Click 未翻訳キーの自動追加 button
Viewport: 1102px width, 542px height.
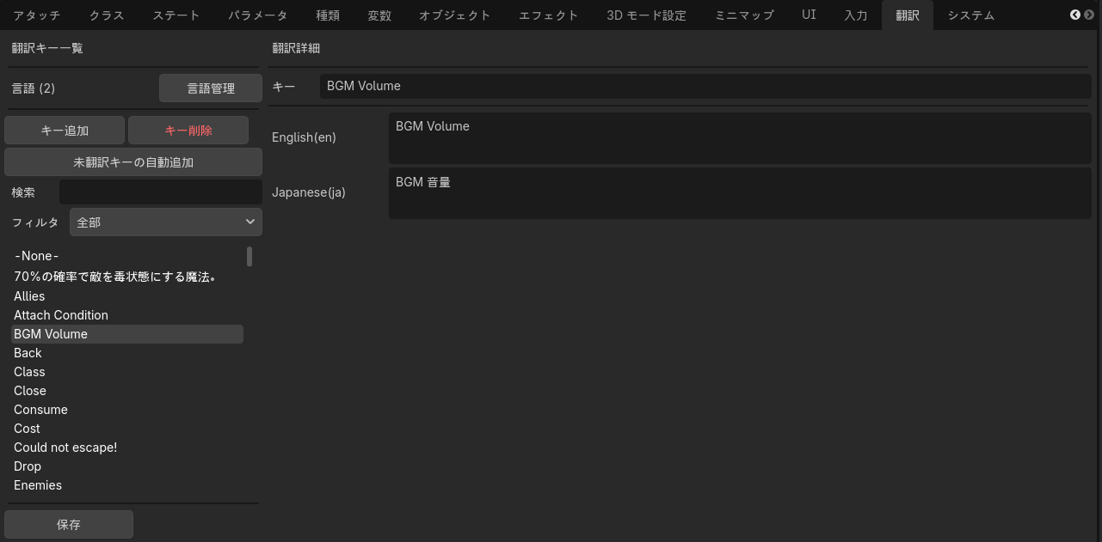point(133,161)
